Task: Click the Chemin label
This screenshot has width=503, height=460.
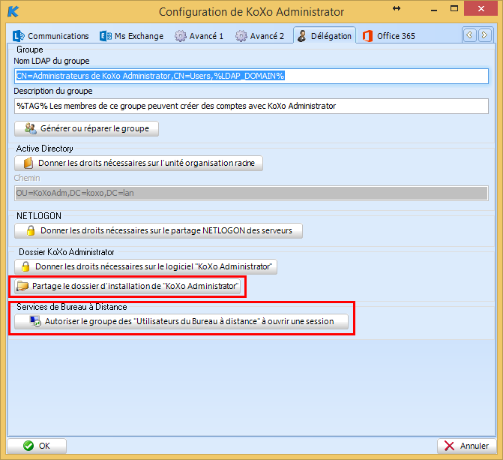Action: click(x=27, y=178)
